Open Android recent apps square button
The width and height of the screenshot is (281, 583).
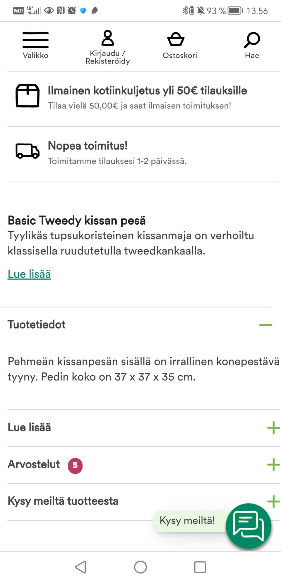pyautogui.click(x=200, y=567)
